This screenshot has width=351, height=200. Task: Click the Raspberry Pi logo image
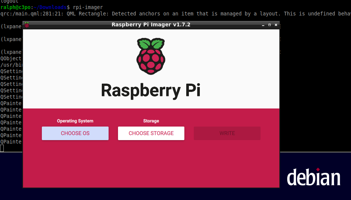pyautogui.click(x=151, y=56)
